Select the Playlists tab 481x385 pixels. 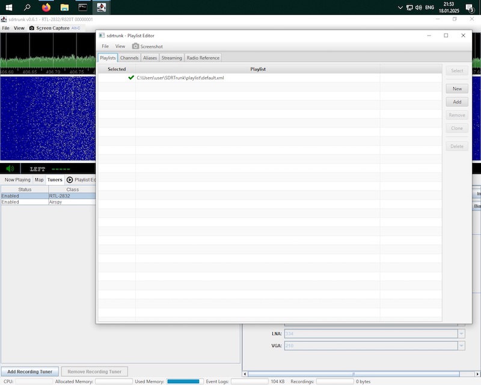pyautogui.click(x=108, y=58)
